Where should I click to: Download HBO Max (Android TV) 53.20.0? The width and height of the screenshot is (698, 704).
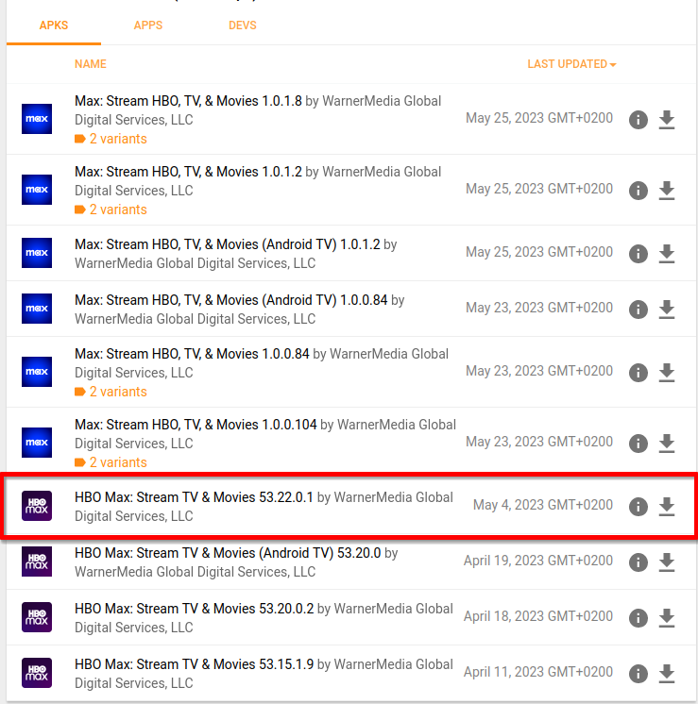coord(667,562)
